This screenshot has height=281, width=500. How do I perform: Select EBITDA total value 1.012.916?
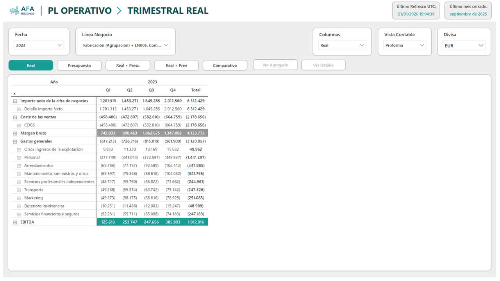(196, 222)
